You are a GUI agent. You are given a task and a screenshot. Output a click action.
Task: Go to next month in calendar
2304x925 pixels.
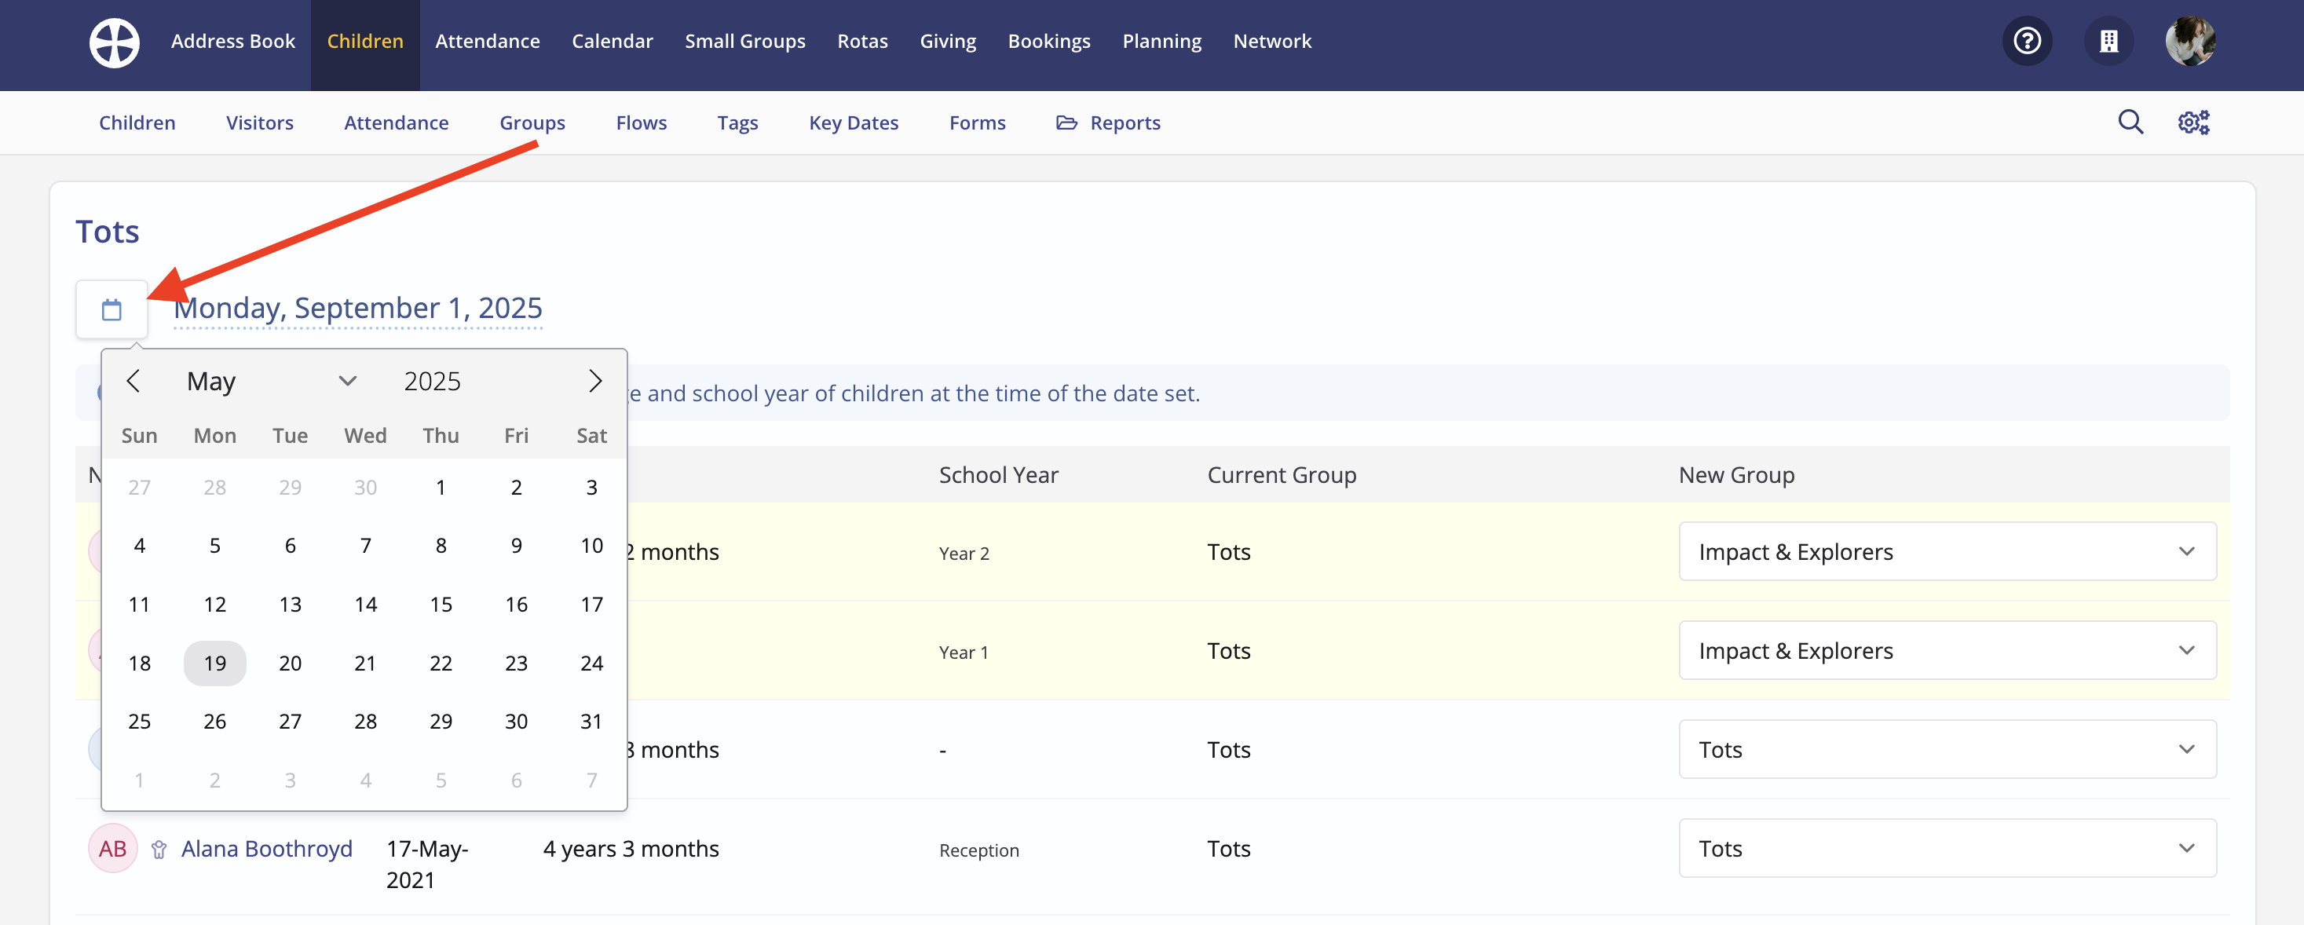point(594,381)
